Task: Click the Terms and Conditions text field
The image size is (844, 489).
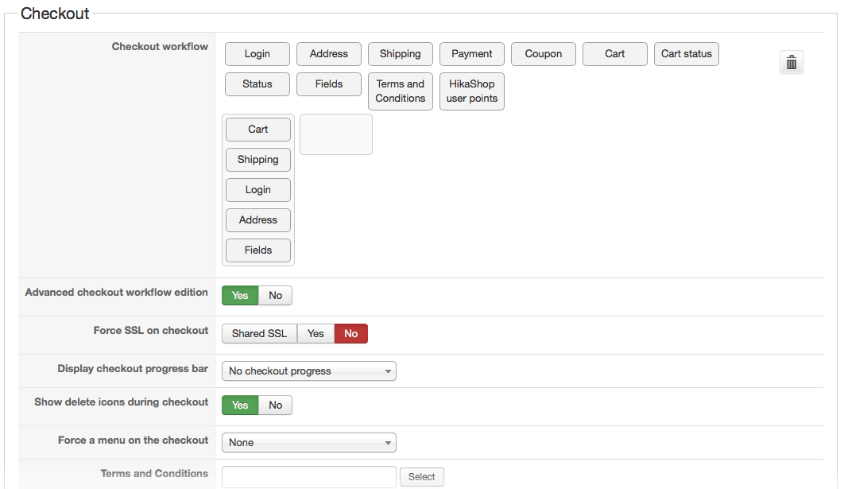Action: tap(308, 476)
